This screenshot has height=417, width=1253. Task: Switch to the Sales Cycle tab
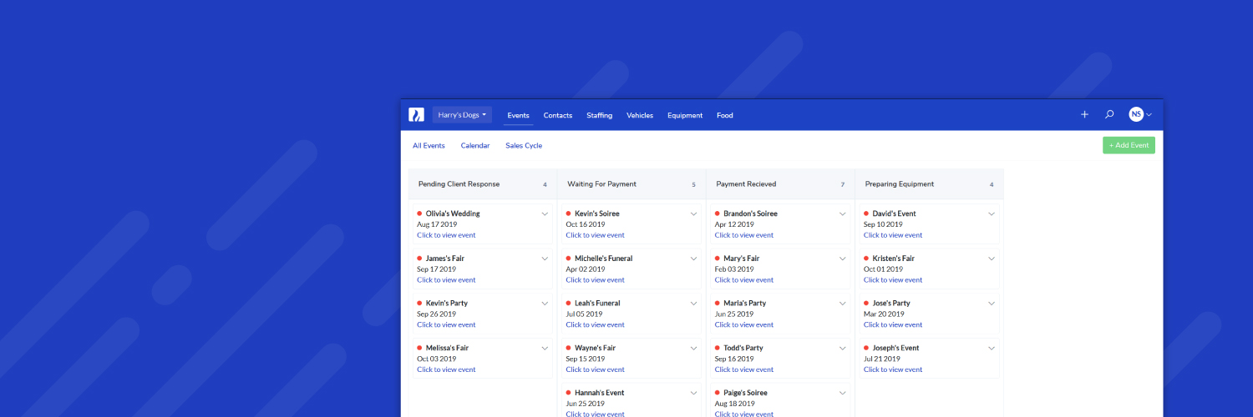(x=524, y=146)
